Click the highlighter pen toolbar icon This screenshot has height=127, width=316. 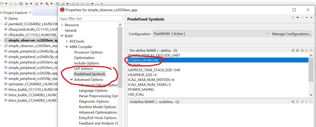tap(62, 4)
